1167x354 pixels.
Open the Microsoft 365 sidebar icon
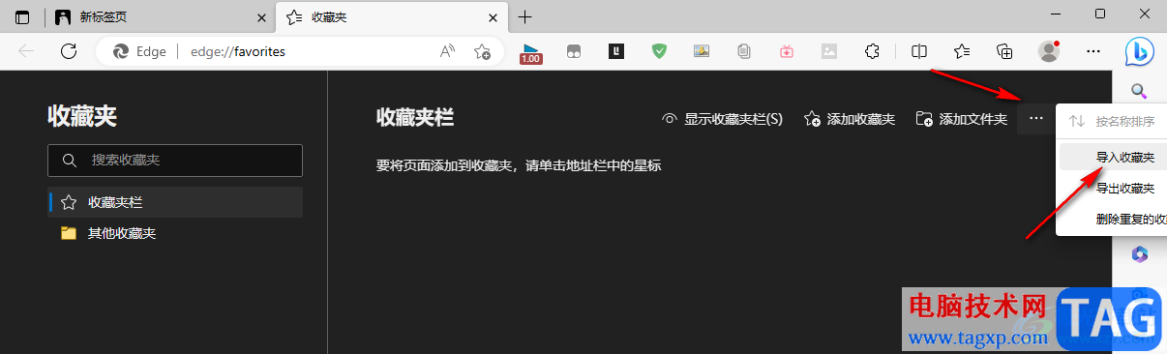click(1140, 253)
